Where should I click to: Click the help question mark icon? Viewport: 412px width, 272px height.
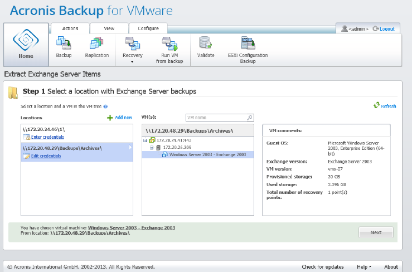(x=105, y=106)
